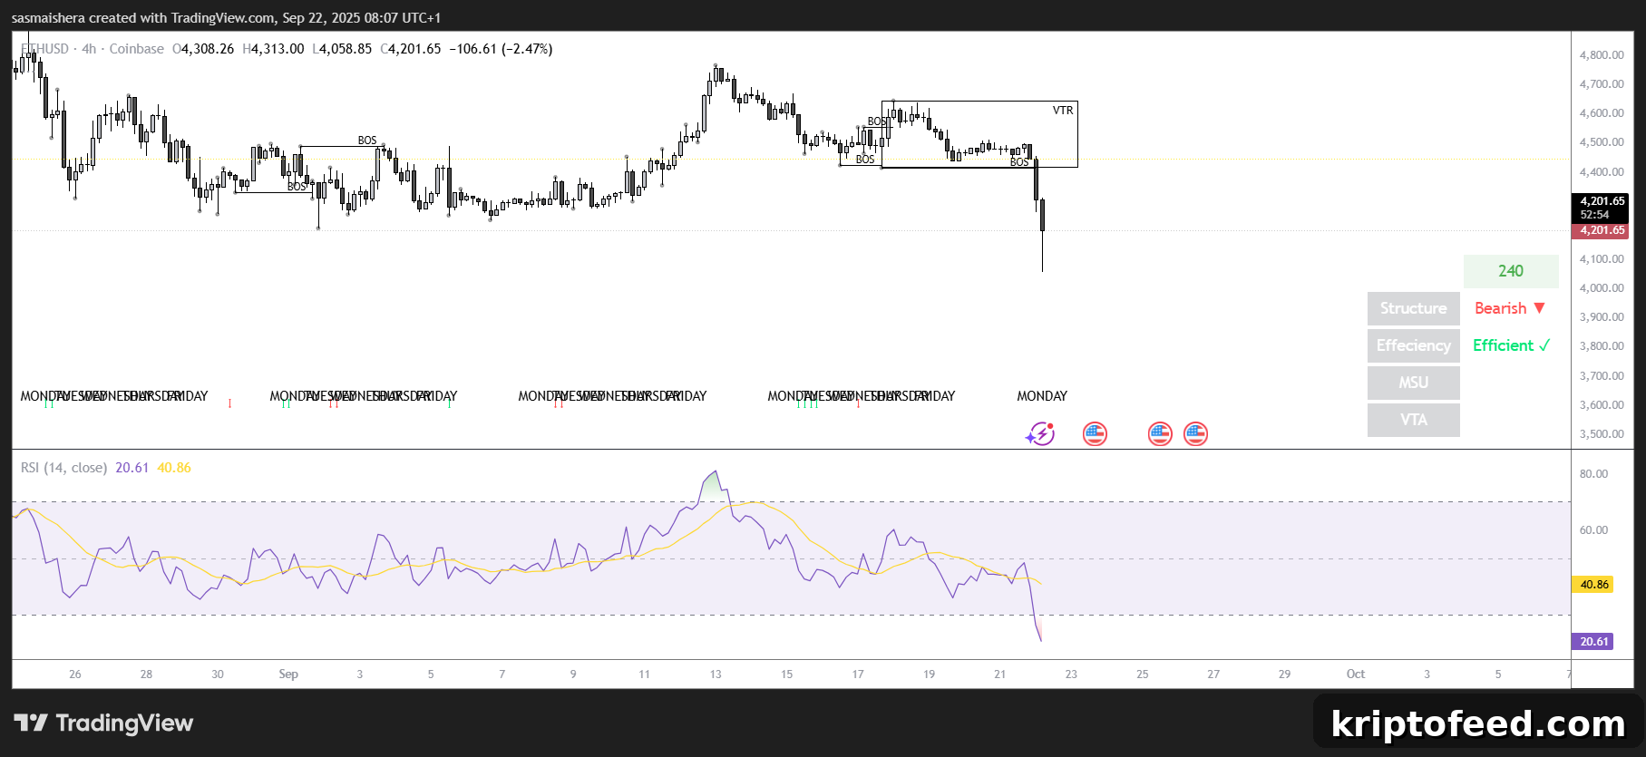Click the US flag icon nearest the lightning icon
The image size is (1646, 757).
[x=1095, y=434]
